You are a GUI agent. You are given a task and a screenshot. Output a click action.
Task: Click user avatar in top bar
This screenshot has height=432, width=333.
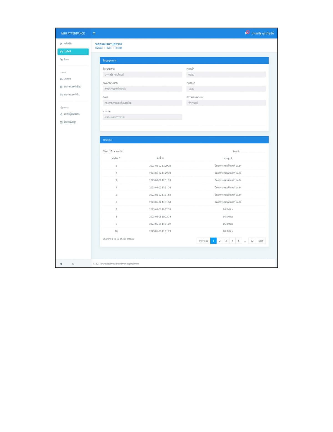pyautogui.click(x=247, y=33)
